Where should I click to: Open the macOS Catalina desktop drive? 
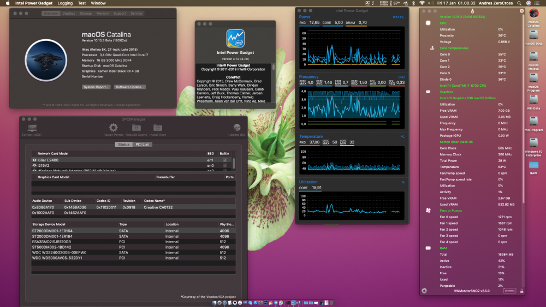pos(533,14)
